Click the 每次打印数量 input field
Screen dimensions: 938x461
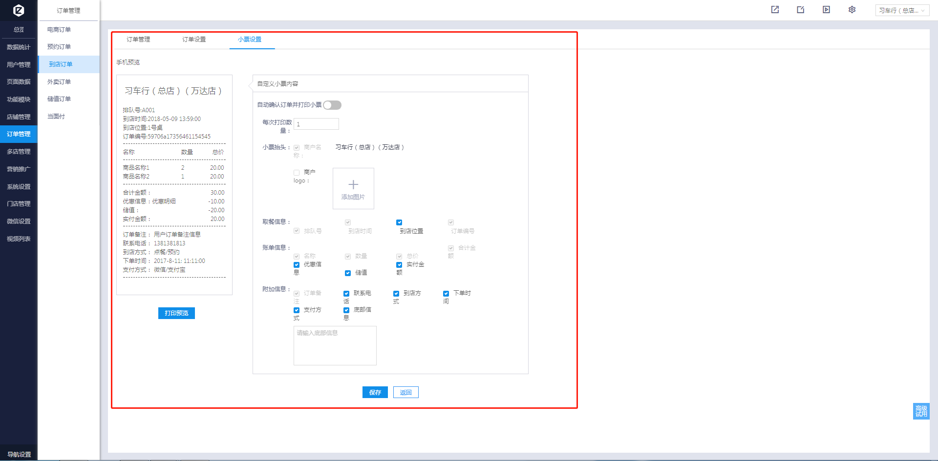pyautogui.click(x=316, y=124)
